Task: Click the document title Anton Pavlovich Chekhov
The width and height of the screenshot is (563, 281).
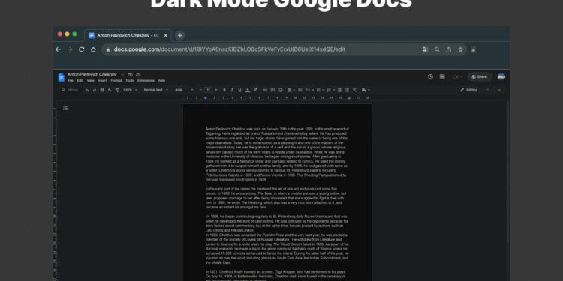Action: tap(92, 74)
